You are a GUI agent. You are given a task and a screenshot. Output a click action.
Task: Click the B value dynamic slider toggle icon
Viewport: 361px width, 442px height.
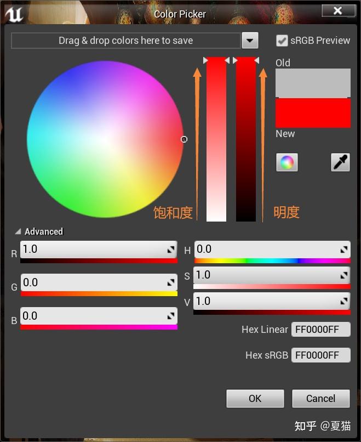coord(171,316)
